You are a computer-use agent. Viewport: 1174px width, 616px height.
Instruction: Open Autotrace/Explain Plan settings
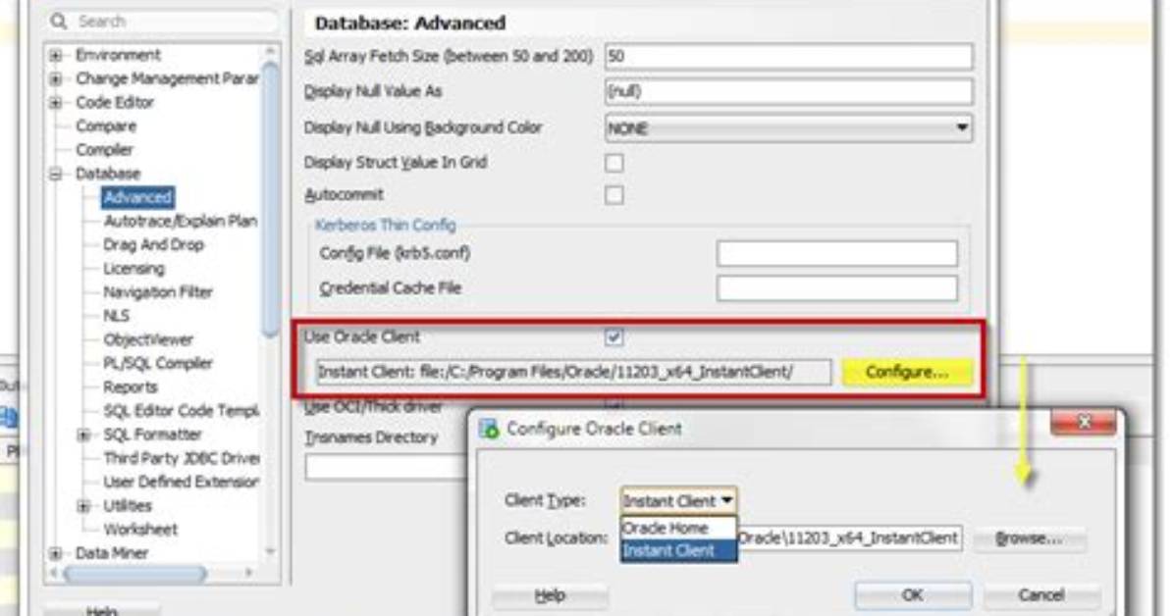click(x=180, y=221)
